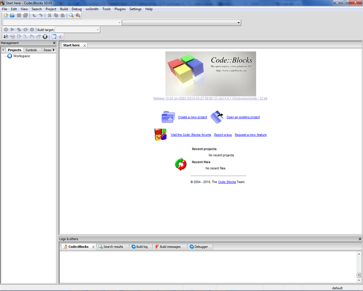The height and width of the screenshot is (291, 363).
Task: Open the Help menu
Action: coord(149,9)
